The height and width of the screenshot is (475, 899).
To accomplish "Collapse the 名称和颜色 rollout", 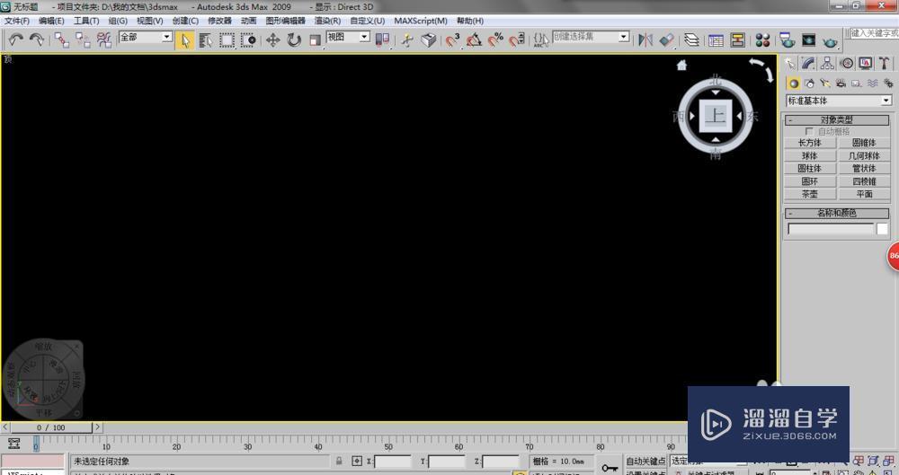I will [x=837, y=213].
